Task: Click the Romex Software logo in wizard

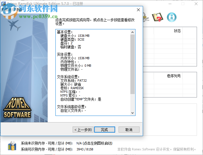Action: 17,108
